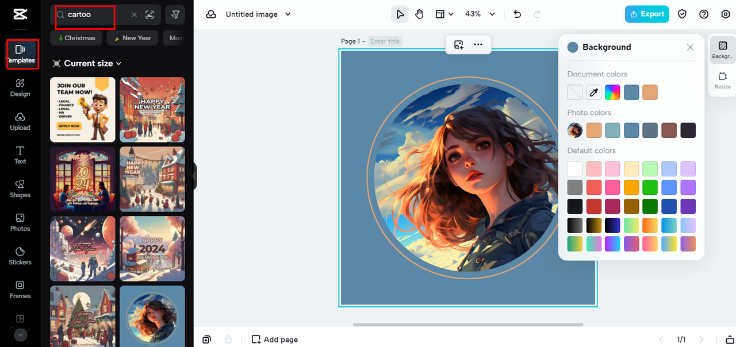
Task: Open the template filter options
Action: click(x=175, y=15)
